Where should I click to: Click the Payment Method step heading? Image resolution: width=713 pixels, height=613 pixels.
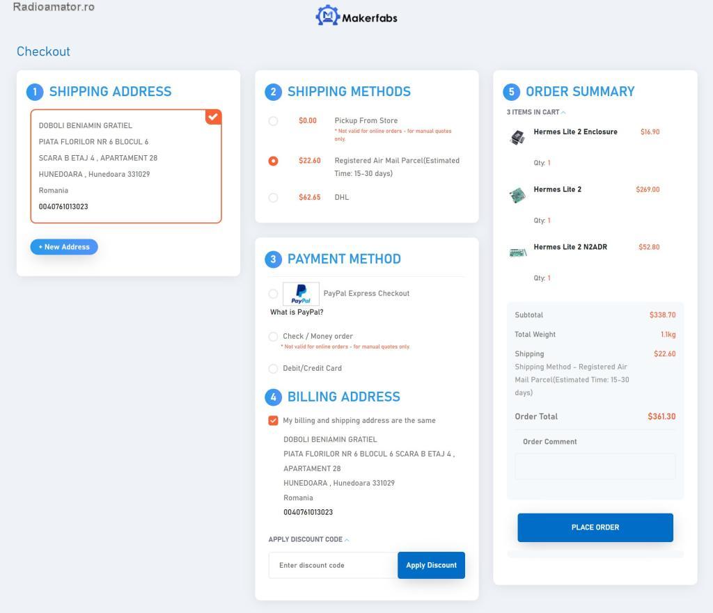click(x=344, y=259)
